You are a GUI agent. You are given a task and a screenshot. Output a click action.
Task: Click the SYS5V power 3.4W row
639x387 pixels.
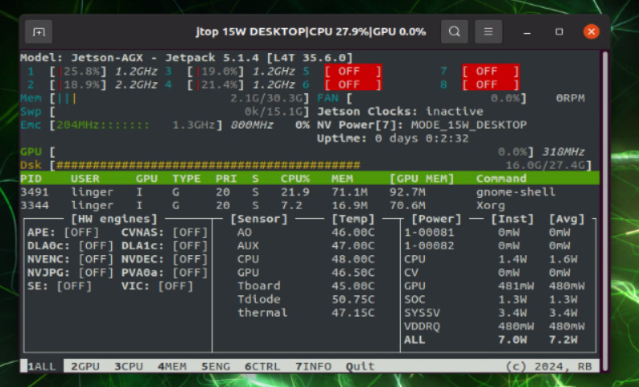491,313
